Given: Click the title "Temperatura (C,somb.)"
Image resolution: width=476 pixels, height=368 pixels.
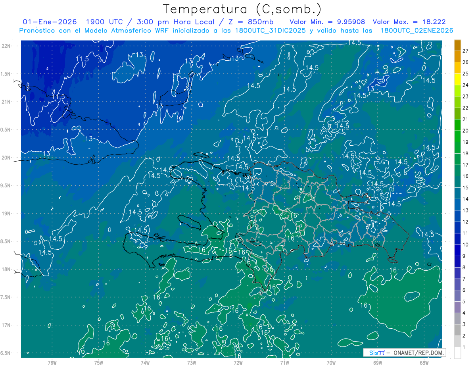Looking at the screenshot, I should [242, 9].
